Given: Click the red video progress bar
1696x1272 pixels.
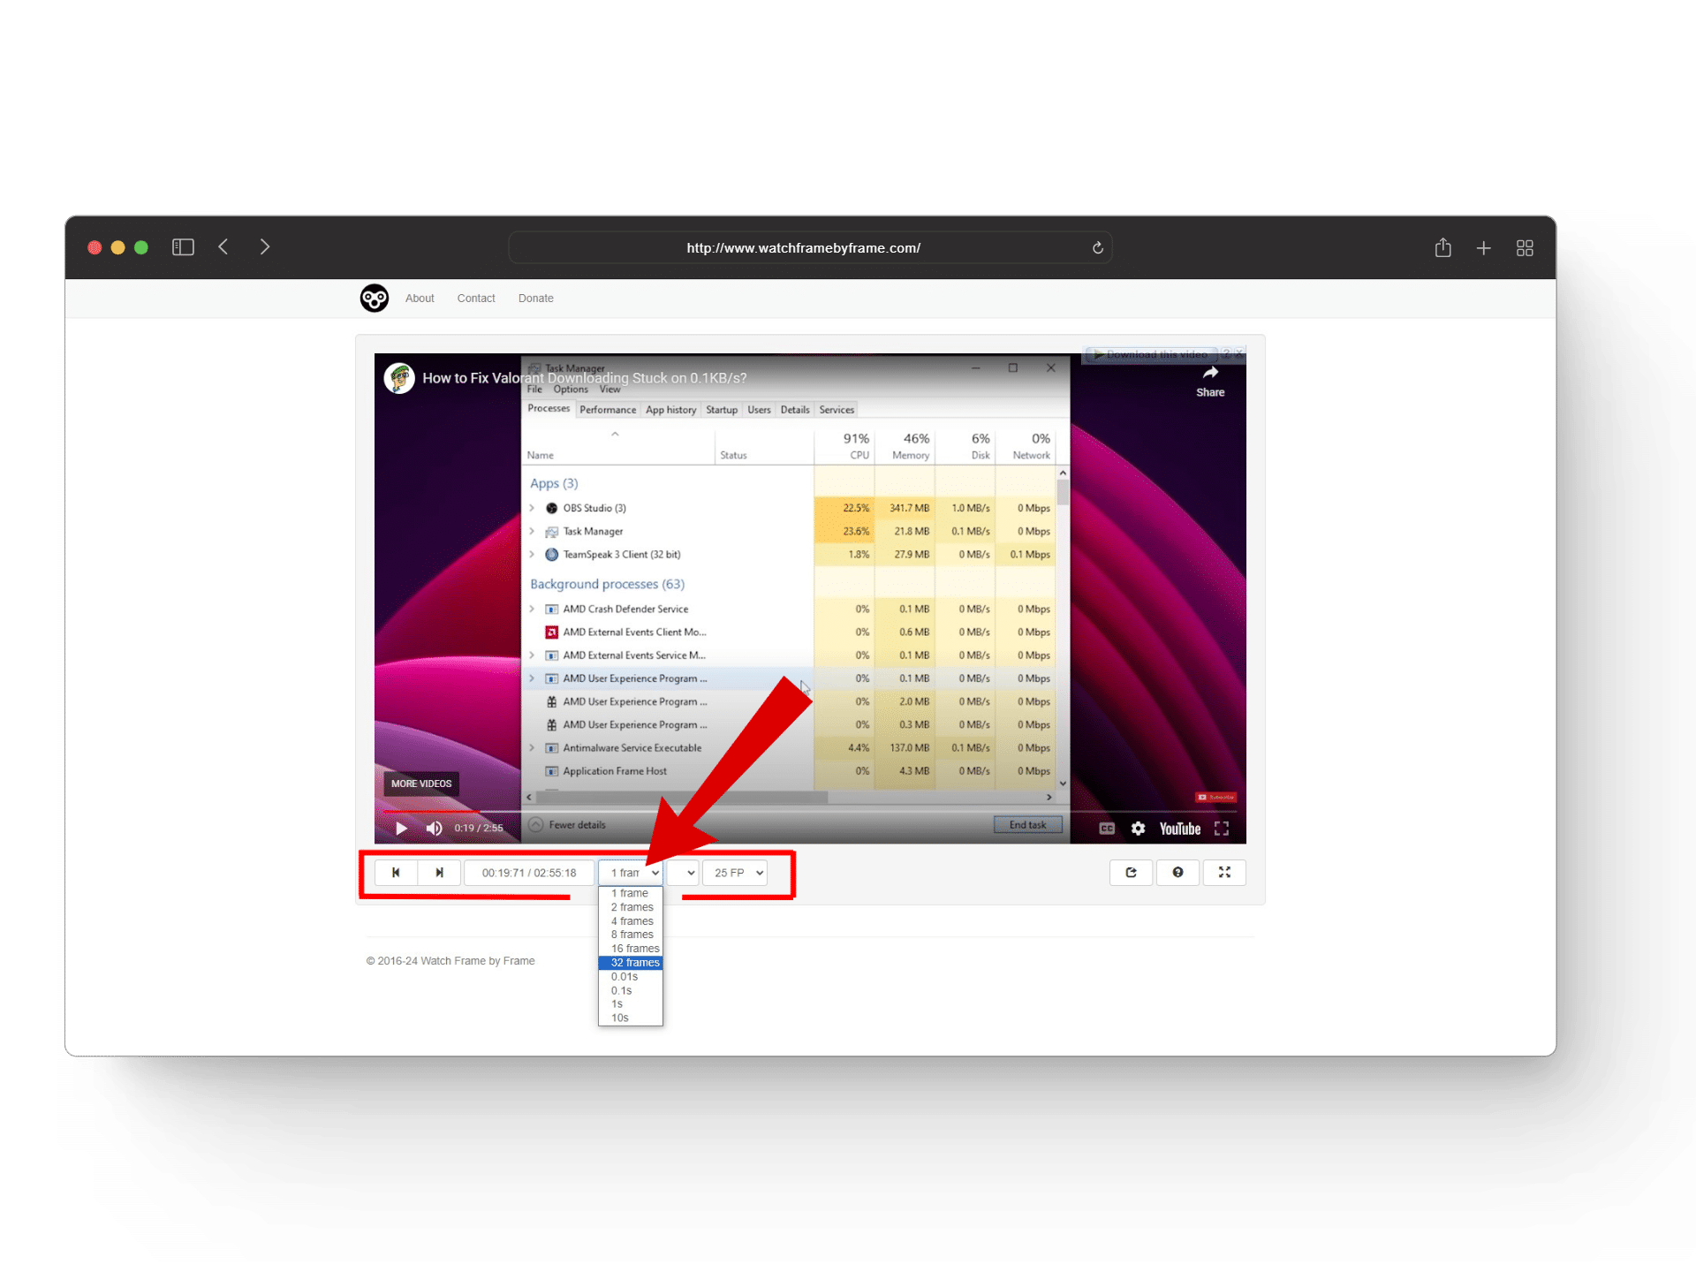Looking at the screenshot, I should [433, 811].
